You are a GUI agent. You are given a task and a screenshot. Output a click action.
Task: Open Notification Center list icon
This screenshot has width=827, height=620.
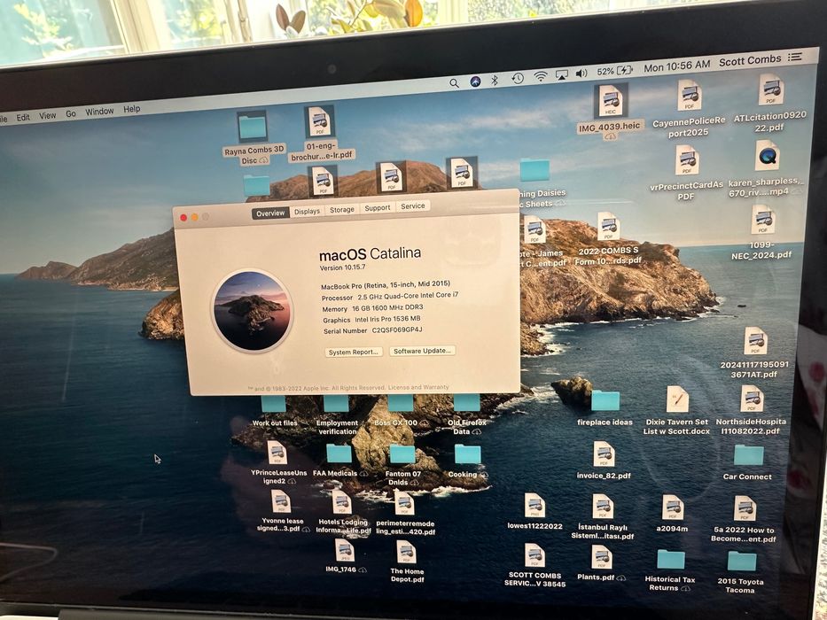pos(795,57)
